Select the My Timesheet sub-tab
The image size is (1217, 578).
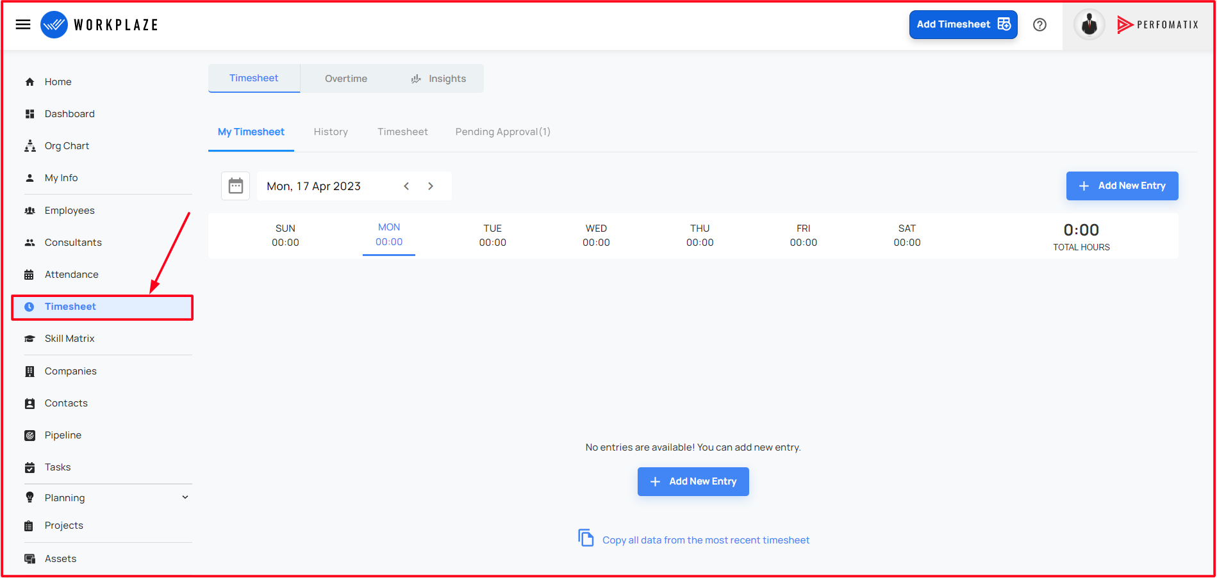[x=251, y=132]
